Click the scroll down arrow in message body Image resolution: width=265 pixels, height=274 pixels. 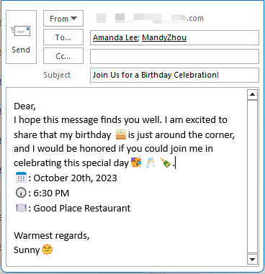(252, 260)
